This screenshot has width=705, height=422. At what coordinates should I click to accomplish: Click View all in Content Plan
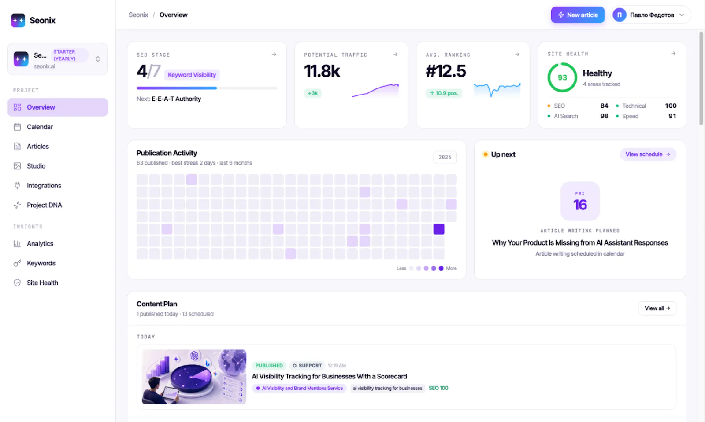(657, 308)
